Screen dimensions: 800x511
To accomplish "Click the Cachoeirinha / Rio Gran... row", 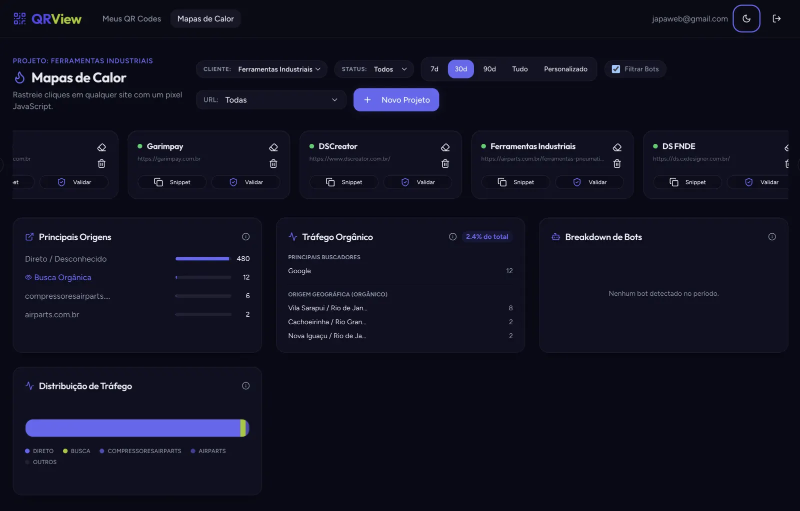I will pyautogui.click(x=400, y=322).
